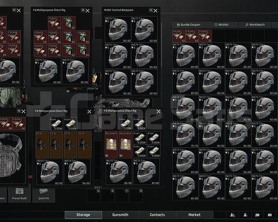Image resolution: width=278 pixels, height=222 pixels.
Task: Open the chat bubble icon in bottom bar
Action: (257, 215)
